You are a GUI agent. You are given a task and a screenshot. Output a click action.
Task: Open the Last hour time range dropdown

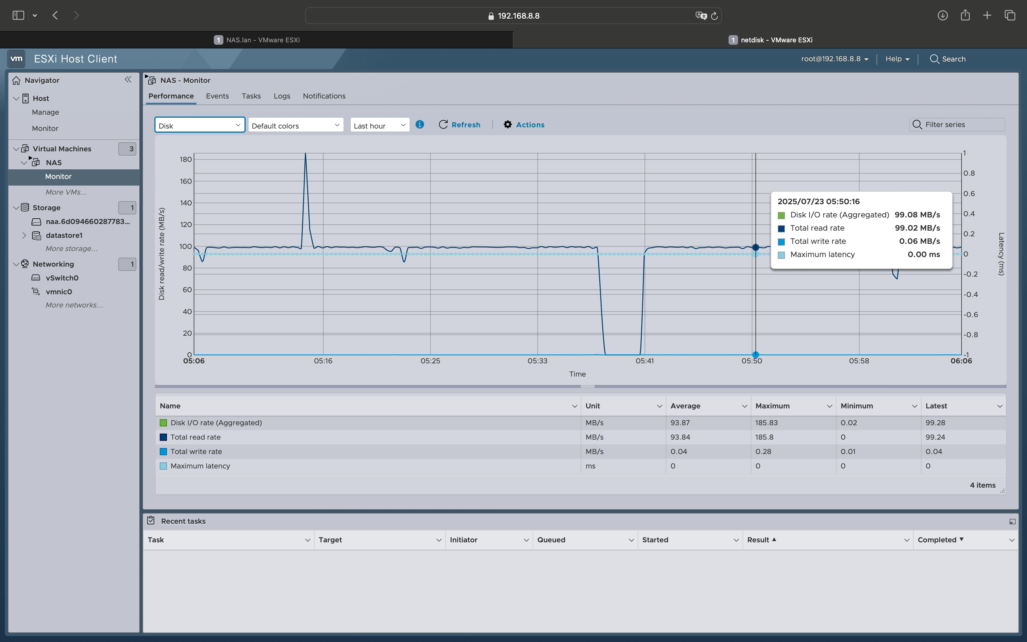(379, 125)
